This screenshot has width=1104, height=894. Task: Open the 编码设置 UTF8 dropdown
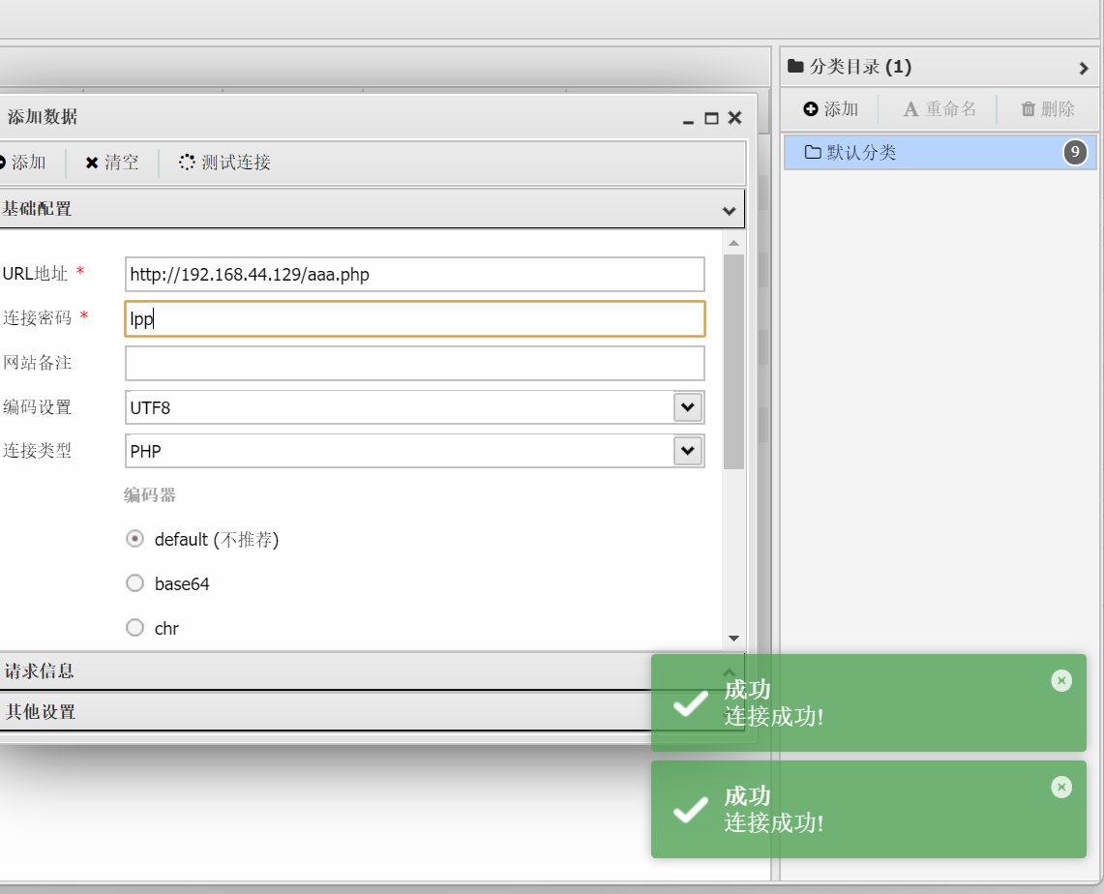click(687, 407)
